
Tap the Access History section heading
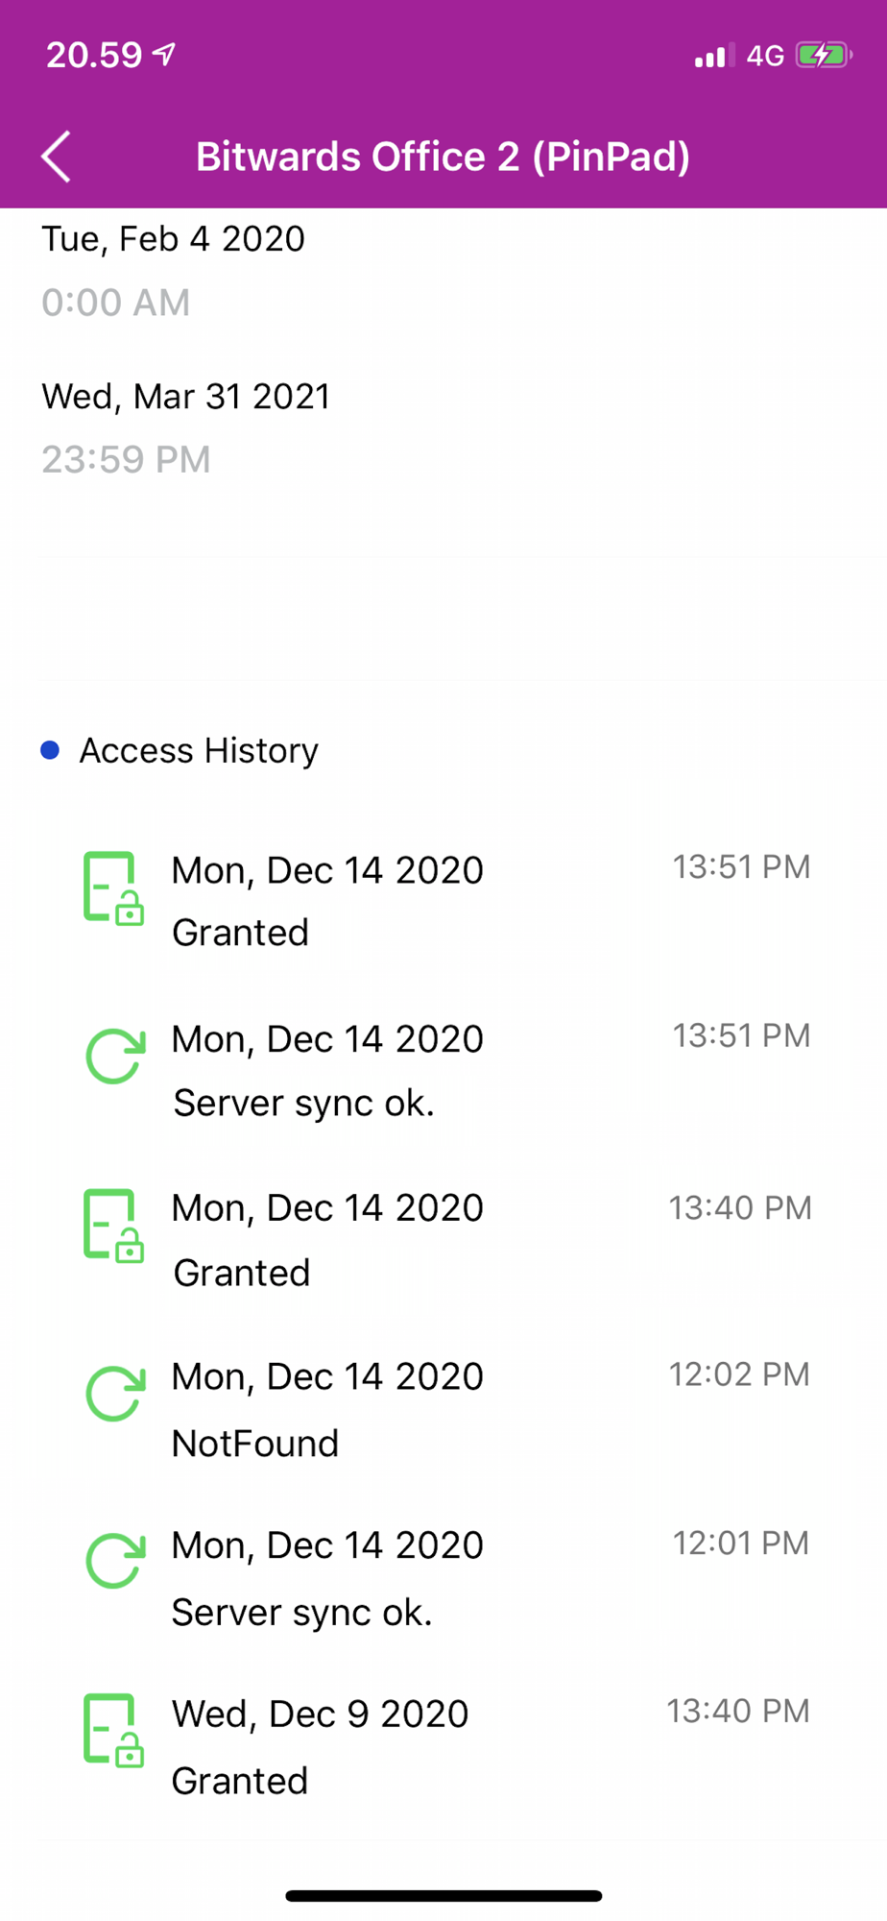[199, 750]
